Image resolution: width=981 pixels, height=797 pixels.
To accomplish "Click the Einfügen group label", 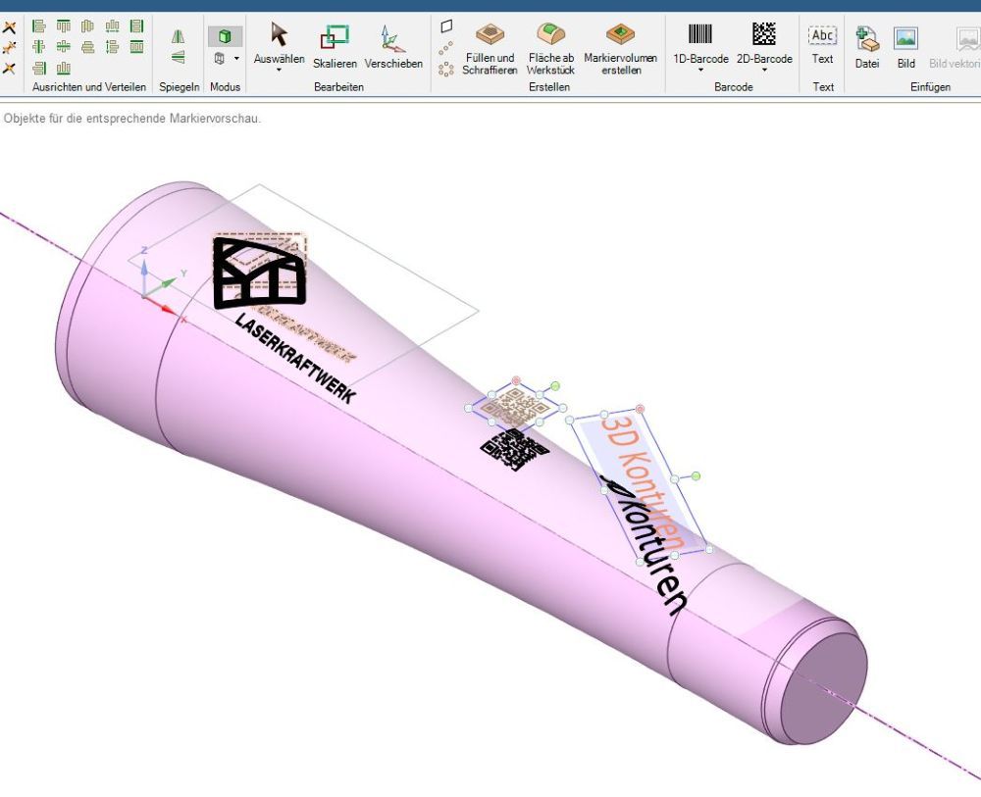I will (930, 87).
